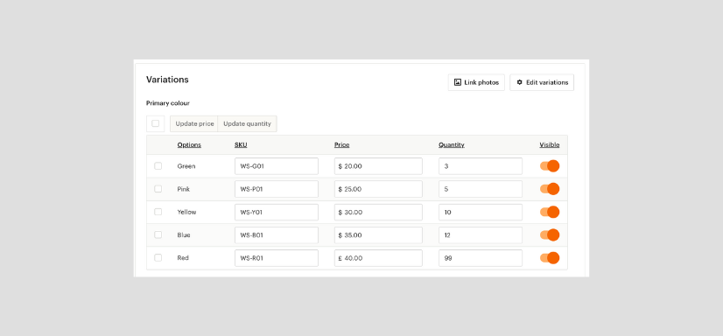
Task: Click the Yellow quantity field showing 10
Action: coord(481,212)
